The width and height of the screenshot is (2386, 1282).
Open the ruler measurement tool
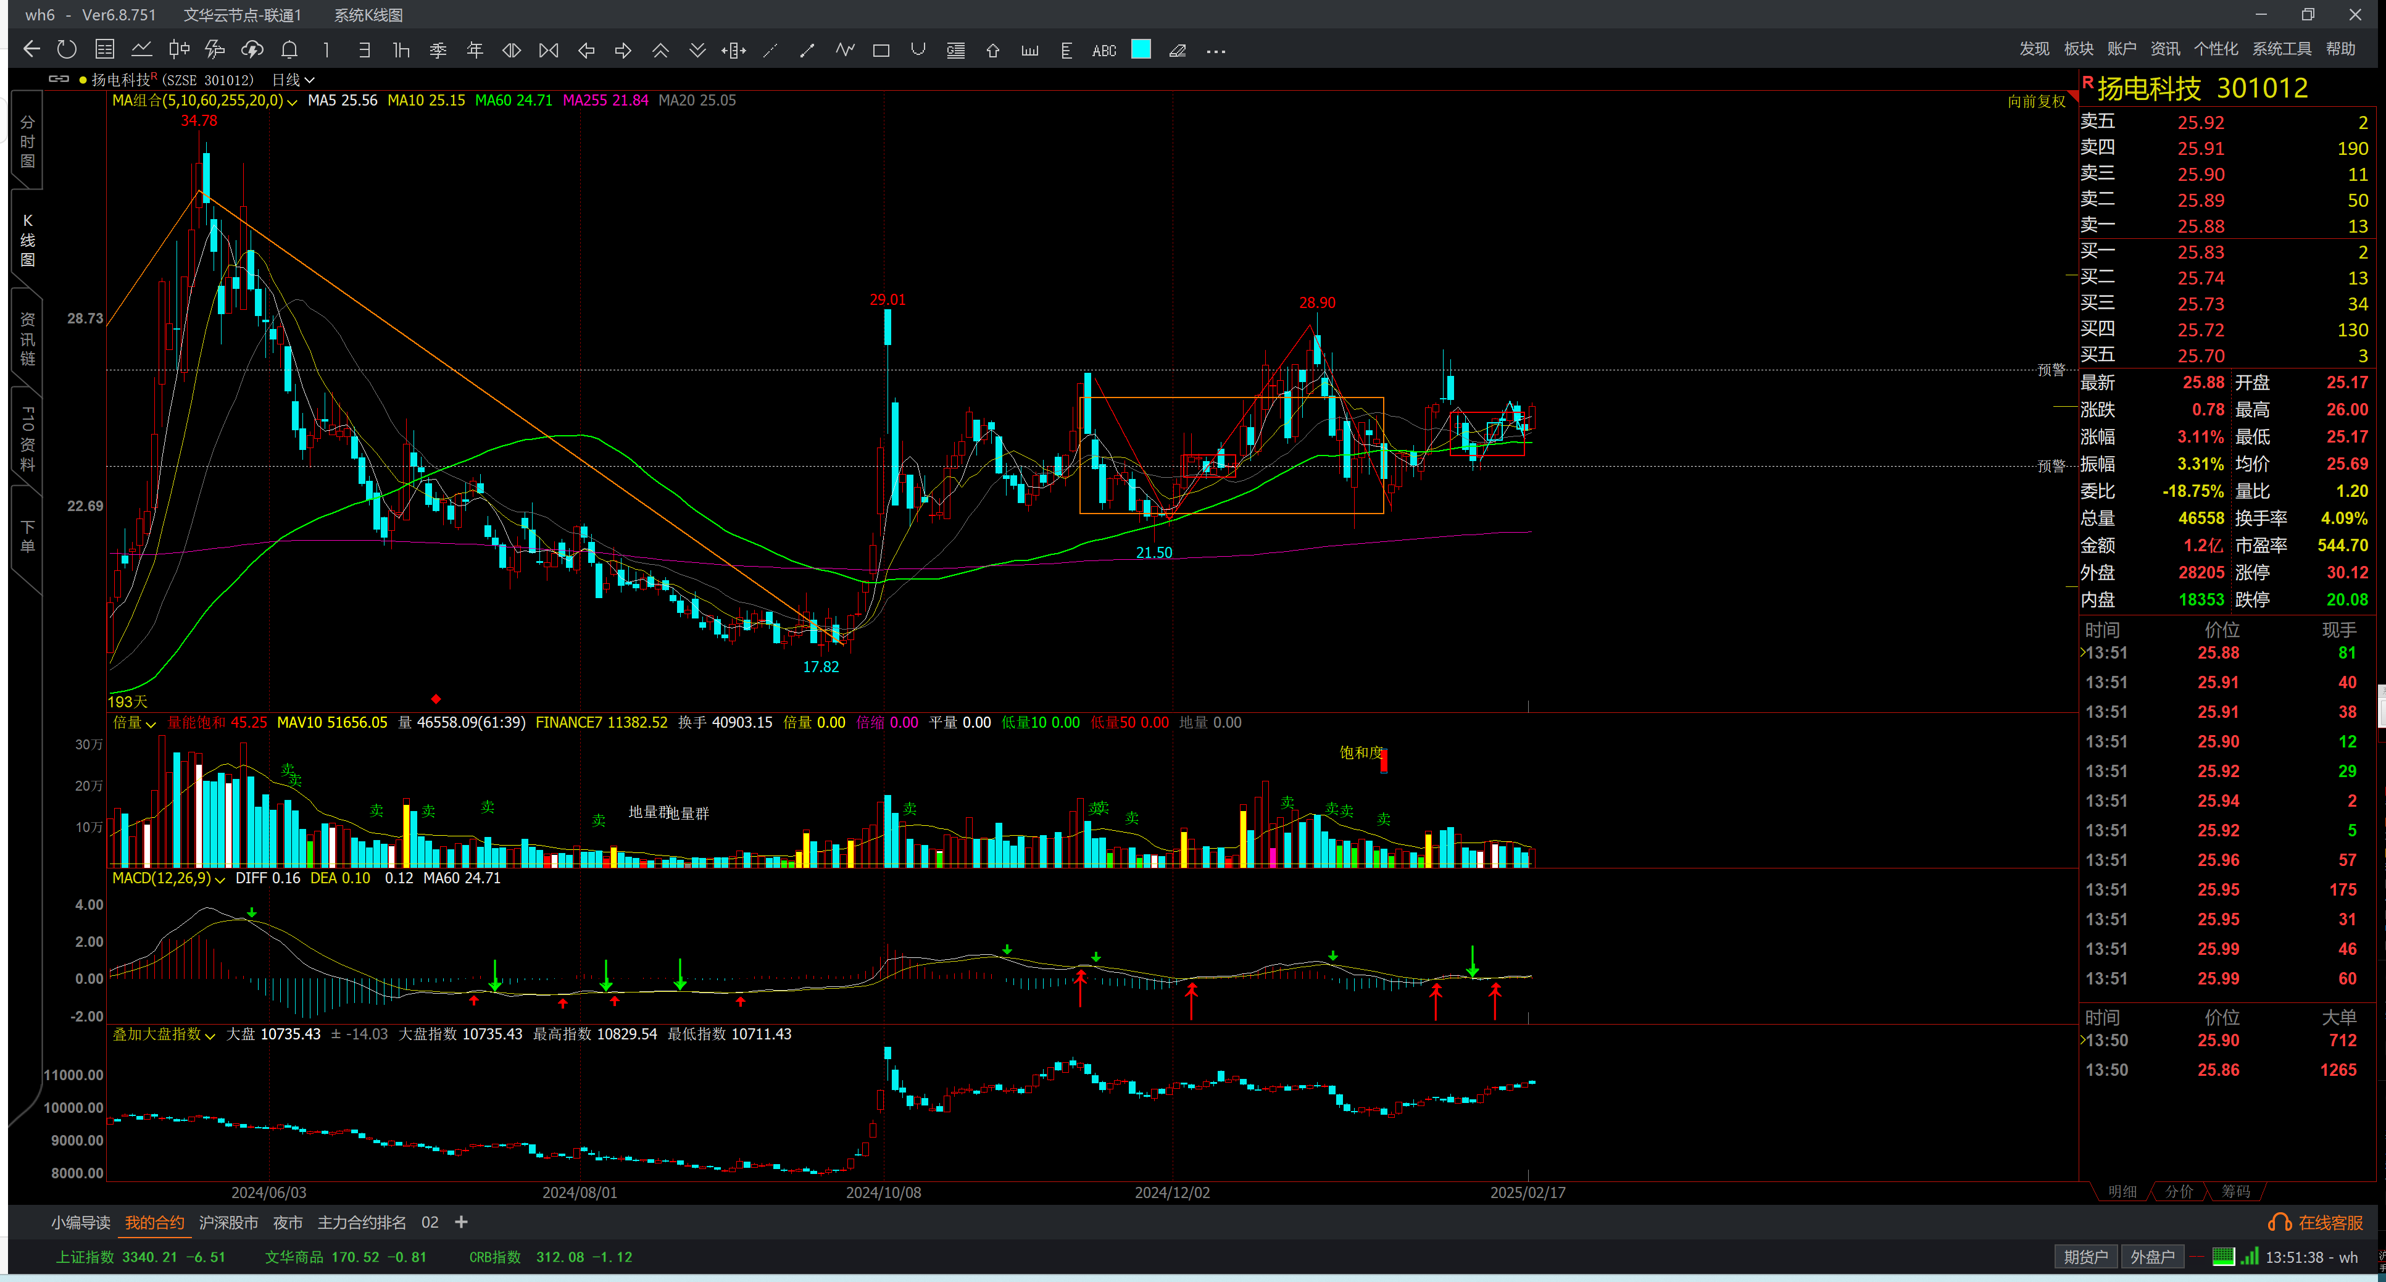1029,50
